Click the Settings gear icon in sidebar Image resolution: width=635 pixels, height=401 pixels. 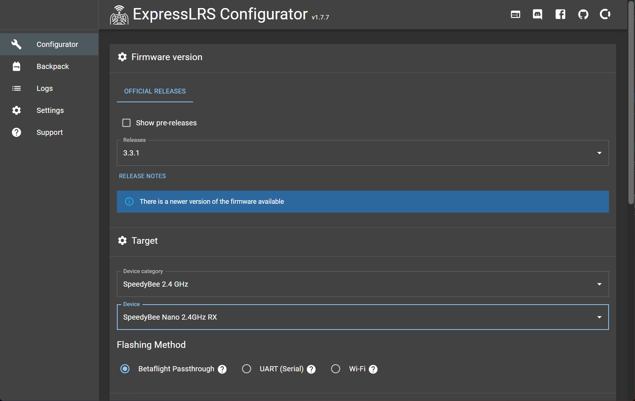pos(16,110)
